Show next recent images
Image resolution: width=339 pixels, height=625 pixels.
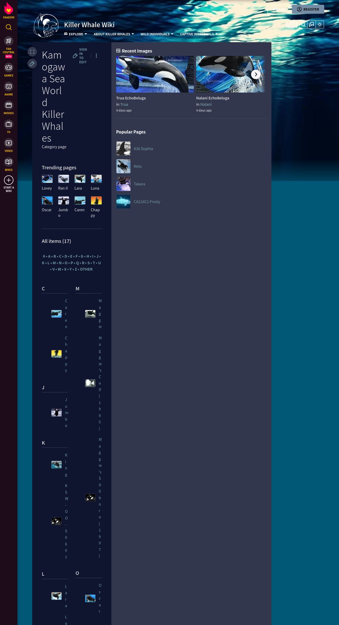pyautogui.click(x=256, y=74)
